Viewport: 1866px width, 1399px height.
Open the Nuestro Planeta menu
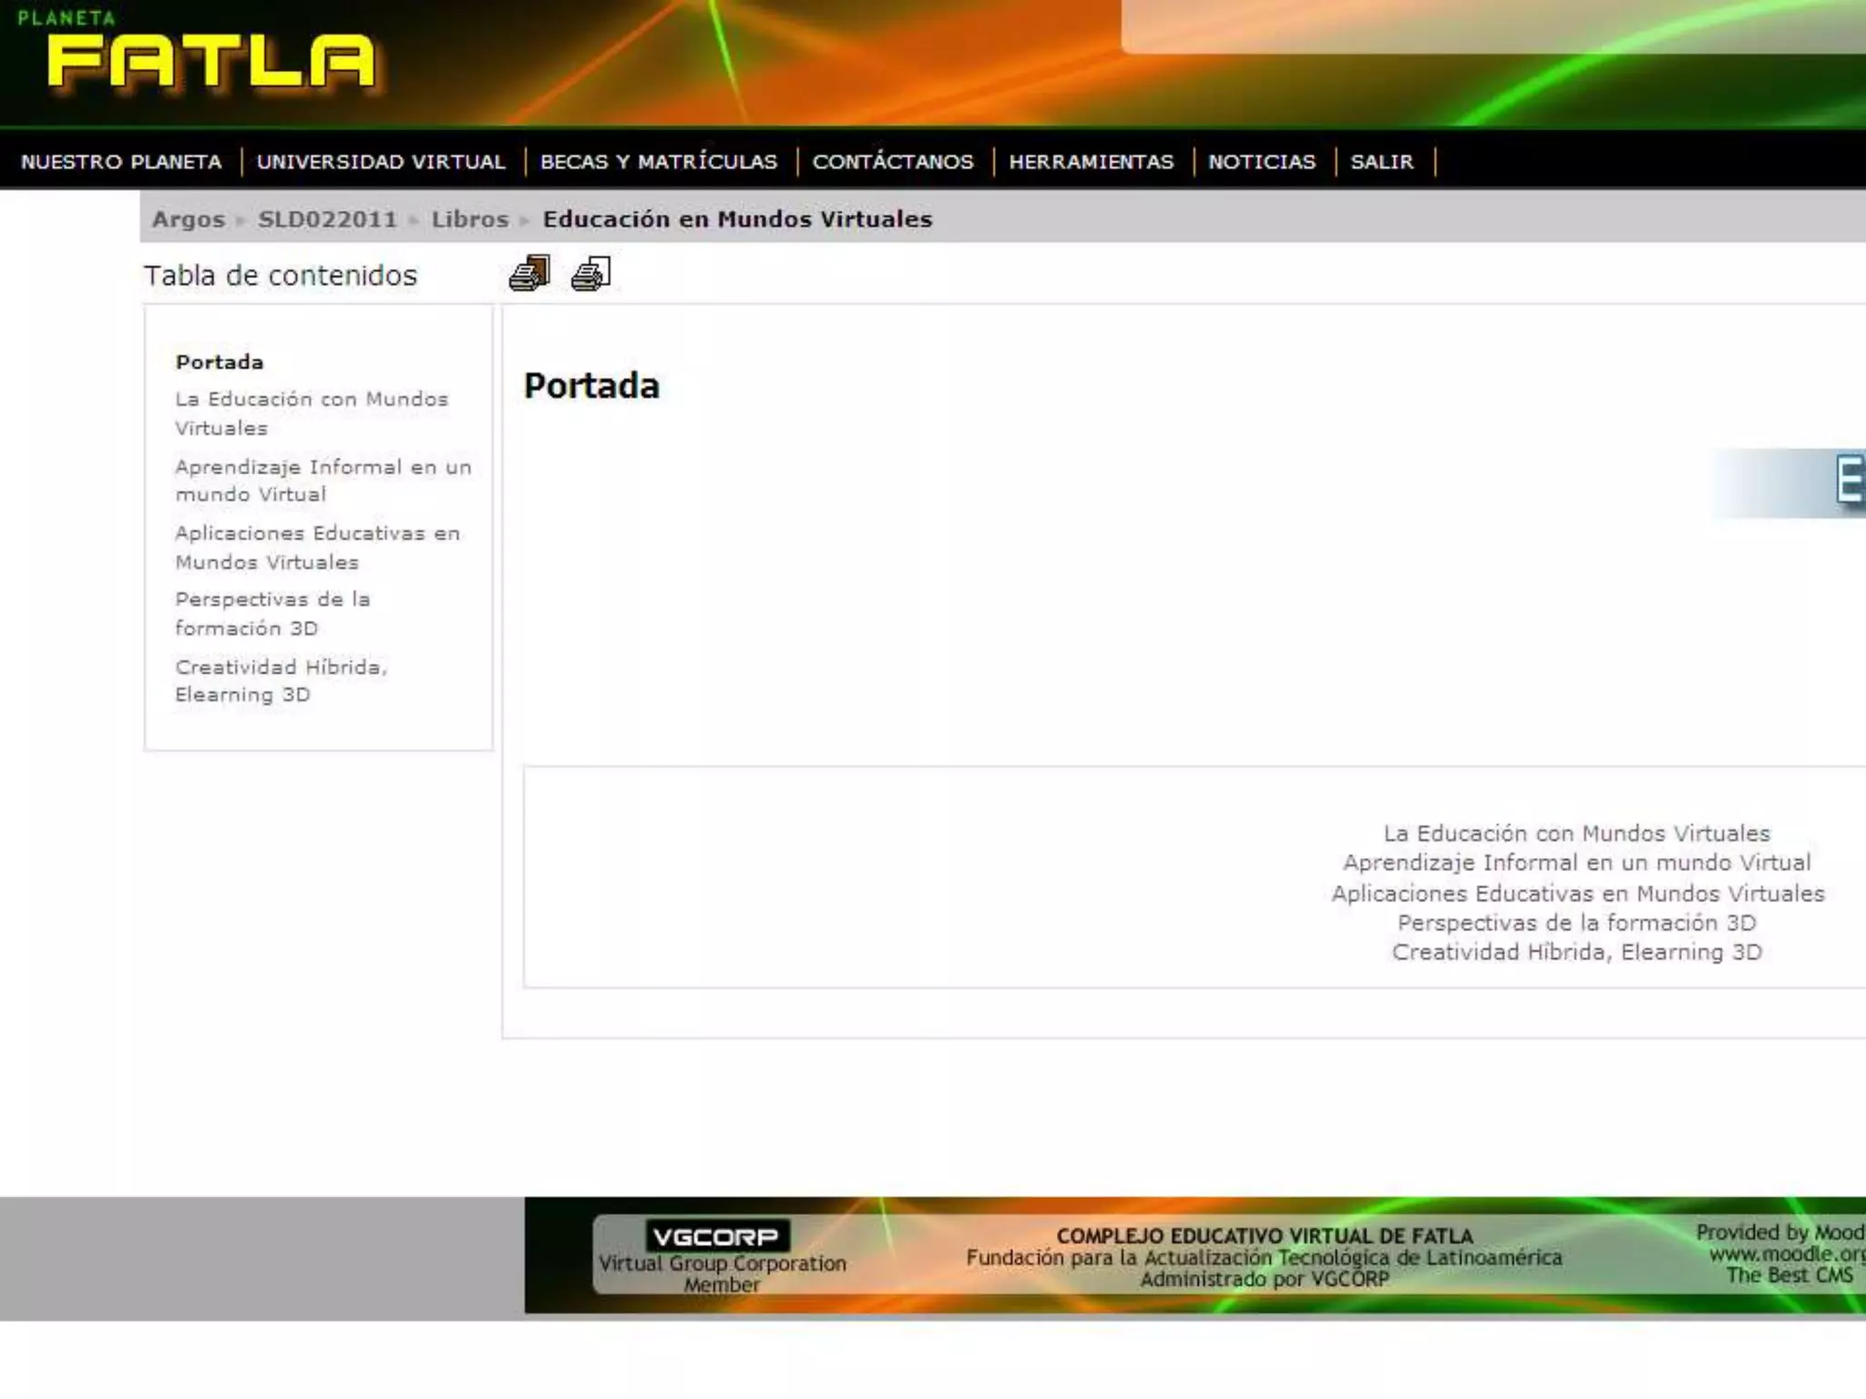click(x=121, y=162)
